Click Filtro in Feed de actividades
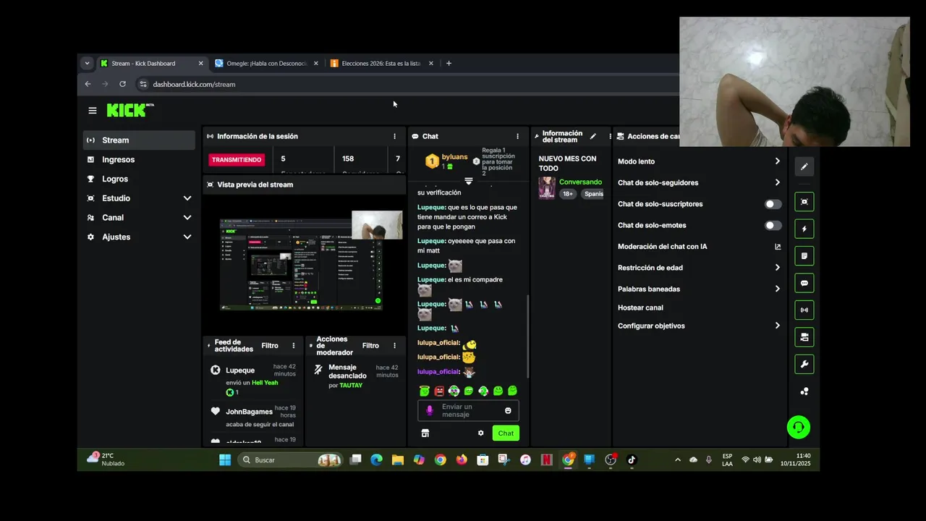This screenshot has height=521, width=926. (270, 346)
